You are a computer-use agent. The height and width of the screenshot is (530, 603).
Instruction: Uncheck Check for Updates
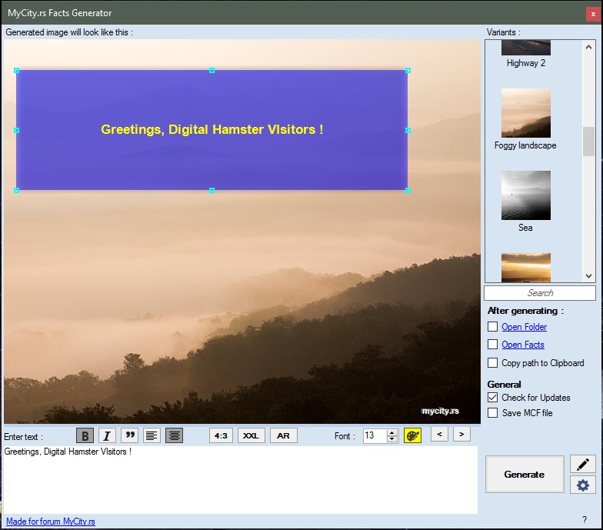[x=493, y=398]
